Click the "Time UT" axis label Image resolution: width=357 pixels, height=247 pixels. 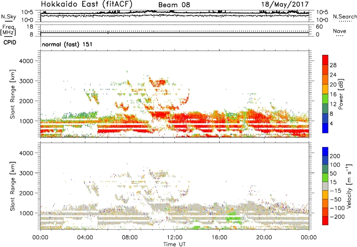pyautogui.click(x=174, y=244)
